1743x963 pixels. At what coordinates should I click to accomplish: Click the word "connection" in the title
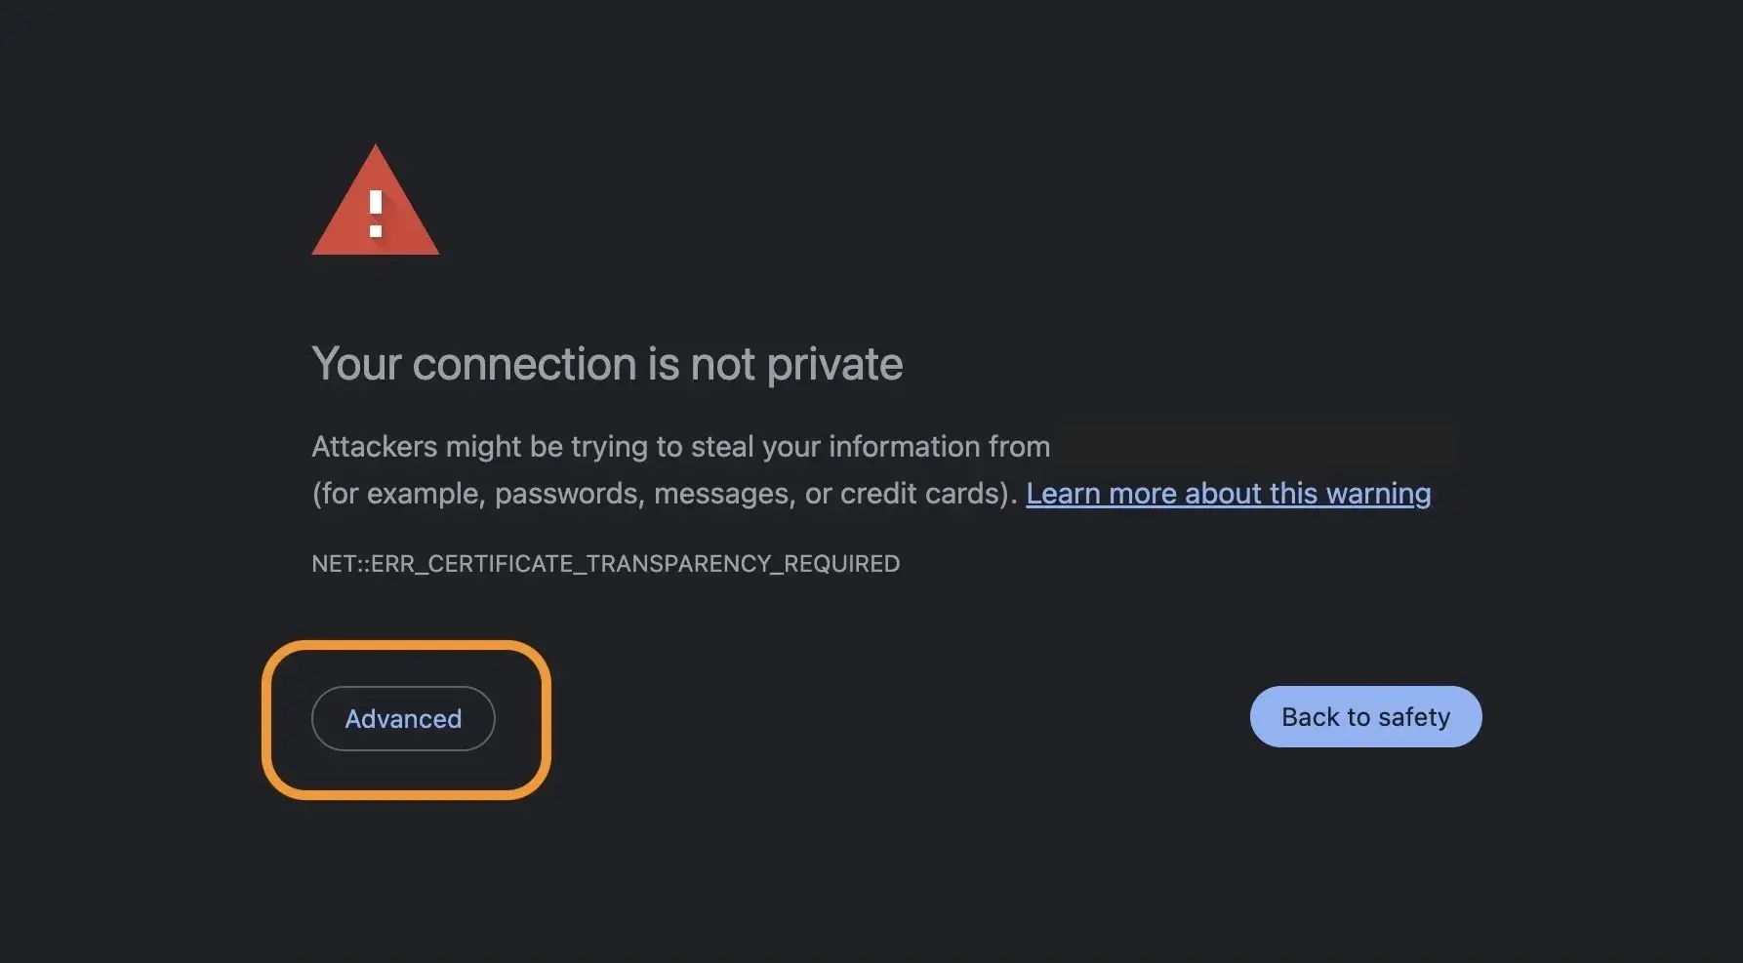[524, 365]
